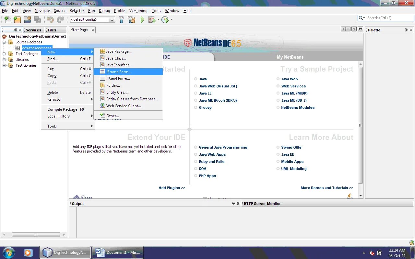Click the Java Package icon in submenu
This screenshot has width=415, height=259.
(x=102, y=51)
